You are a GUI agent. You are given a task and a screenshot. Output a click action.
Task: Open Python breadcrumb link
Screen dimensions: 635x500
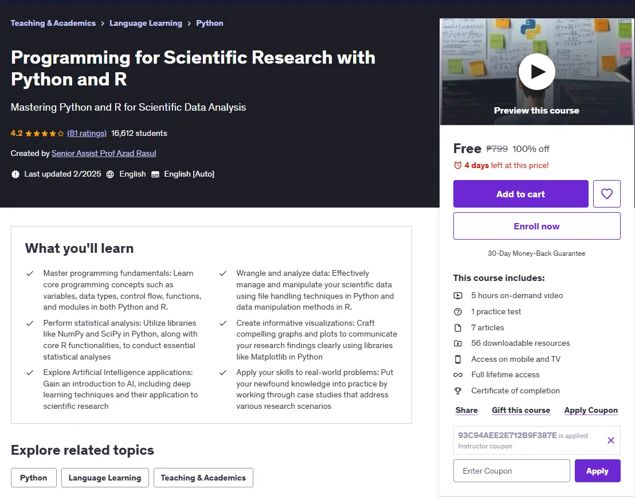point(209,23)
